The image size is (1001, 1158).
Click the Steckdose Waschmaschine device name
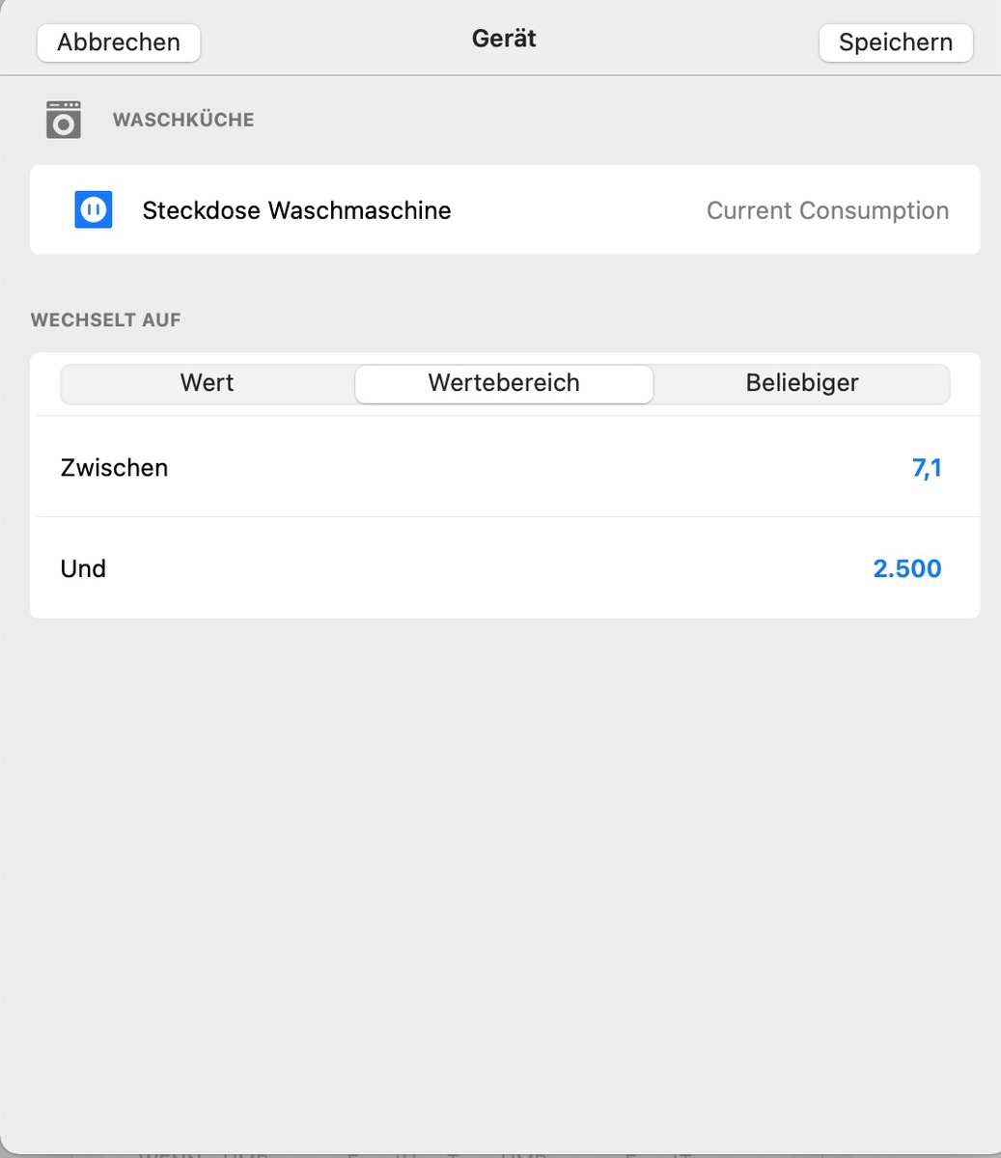[296, 210]
